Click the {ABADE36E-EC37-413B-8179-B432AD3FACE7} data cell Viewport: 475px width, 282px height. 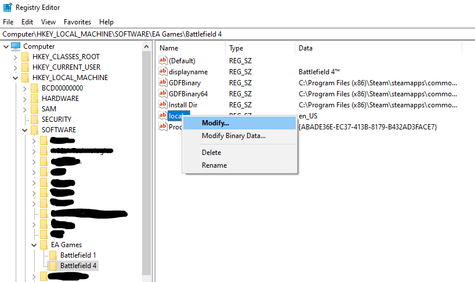(368, 127)
